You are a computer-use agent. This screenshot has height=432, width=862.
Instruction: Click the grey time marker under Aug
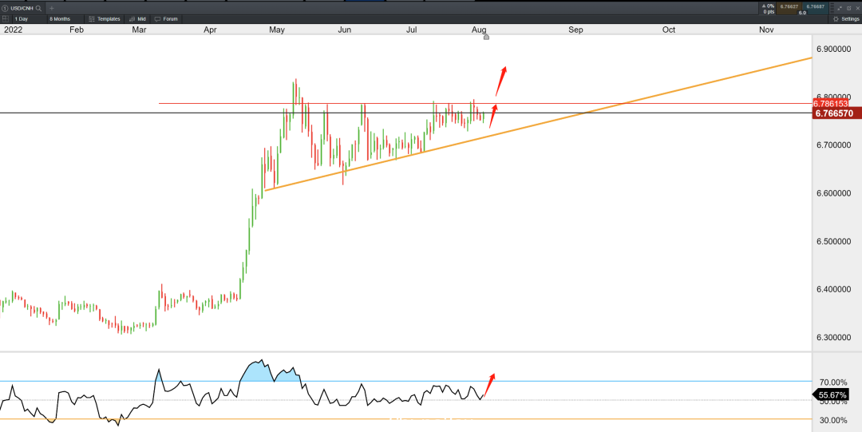[x=486, y=37]
